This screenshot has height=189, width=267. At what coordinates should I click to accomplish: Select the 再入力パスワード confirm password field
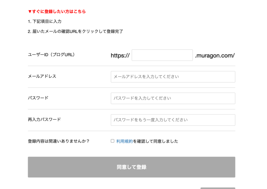click(x=173, y=120)
